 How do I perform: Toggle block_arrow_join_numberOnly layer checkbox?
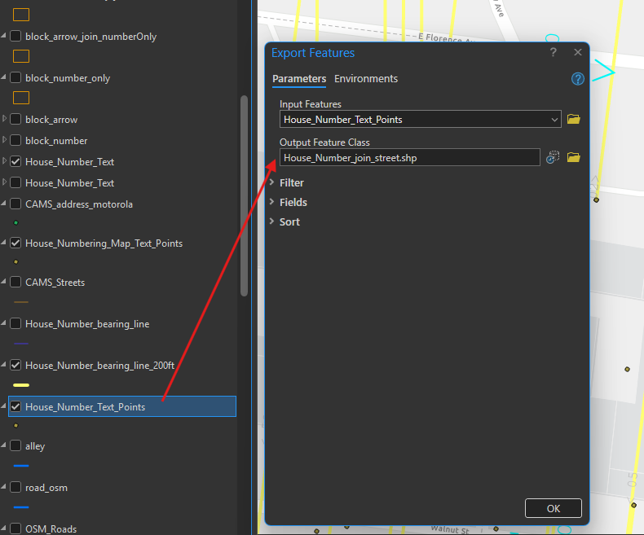15,36
